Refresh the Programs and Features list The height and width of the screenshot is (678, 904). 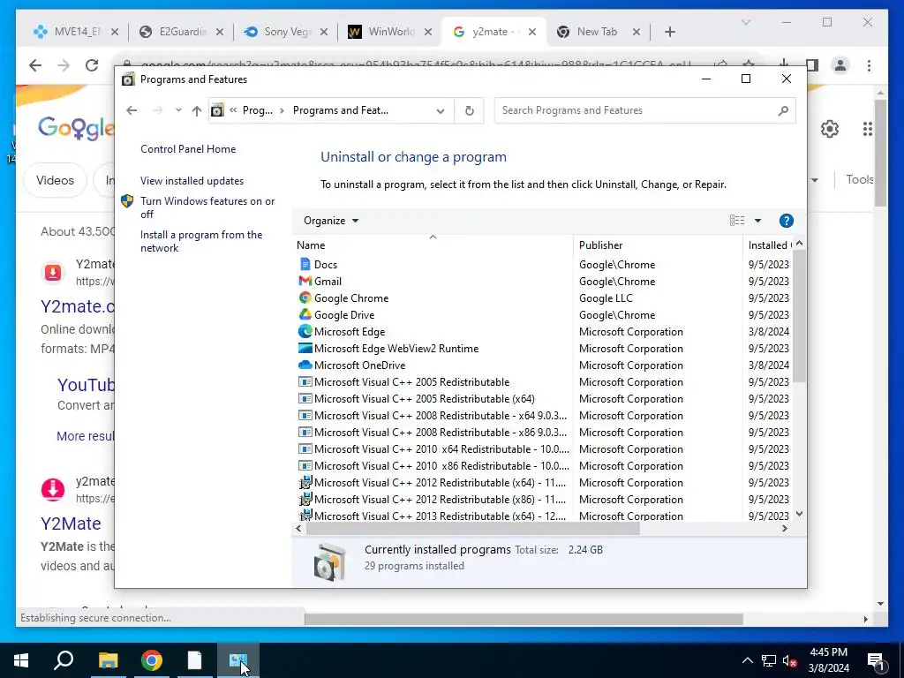click(x=470, y=110)
